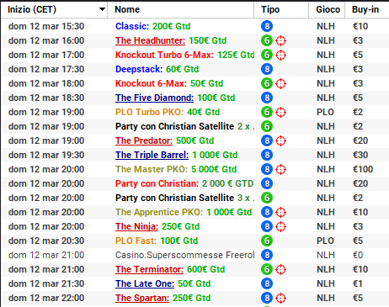389x307 pixels.
Task: Click the 8-max icon of Casino.Superscommesse Freeroll
Action: [267, 255]
